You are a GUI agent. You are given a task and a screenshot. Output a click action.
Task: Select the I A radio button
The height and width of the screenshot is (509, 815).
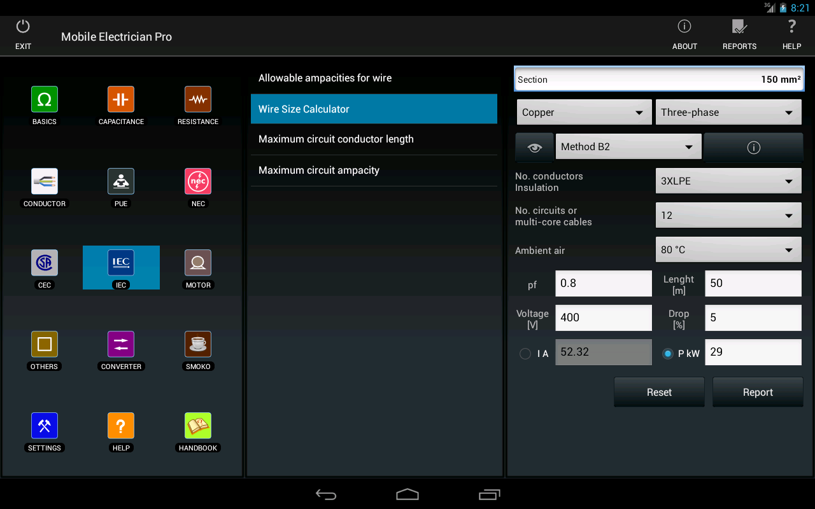click(x=525, y=354)
